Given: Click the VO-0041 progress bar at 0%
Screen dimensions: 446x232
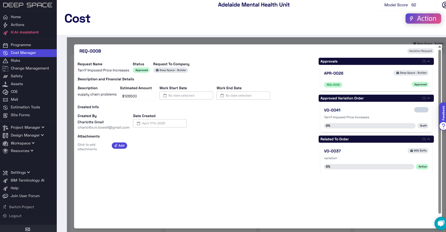Looking at the screenshot, I should pyautogui.click(x=370, y=126).
